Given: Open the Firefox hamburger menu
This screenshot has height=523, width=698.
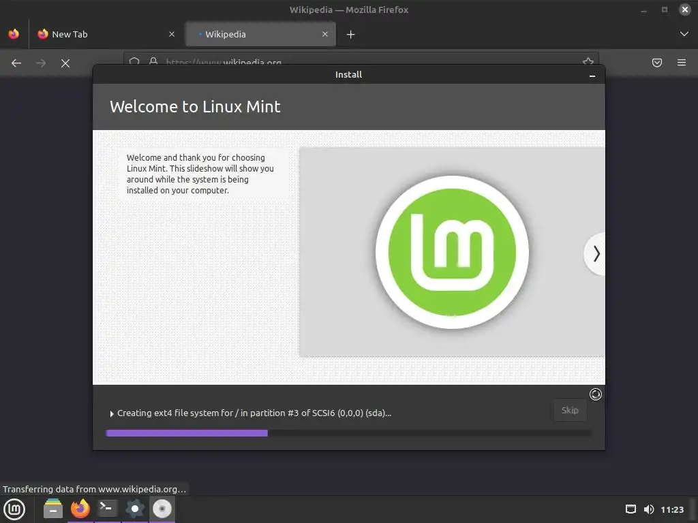Looking at the screenshot, I should tap(682, 63).
